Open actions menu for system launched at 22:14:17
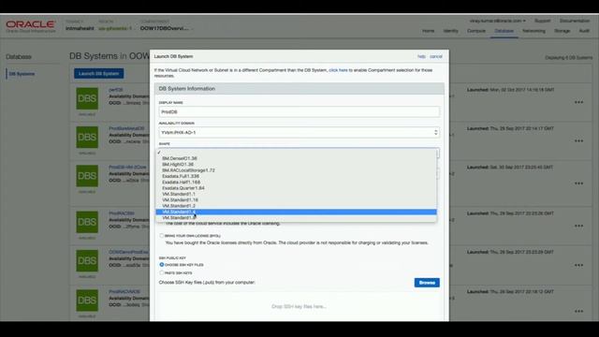Viewport: 599px width, 337px height. tap(578, 141)
